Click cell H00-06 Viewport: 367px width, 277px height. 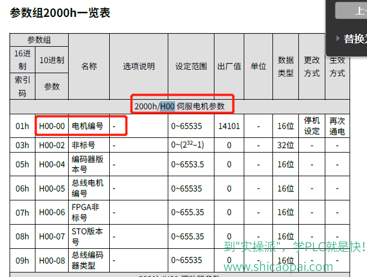point(52,212)
